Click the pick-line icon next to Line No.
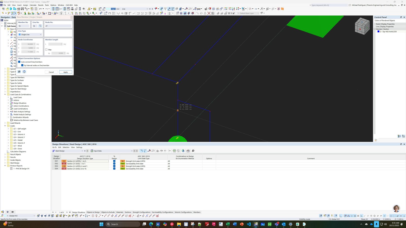Screen dimensions: 406x228 [40, 26]
